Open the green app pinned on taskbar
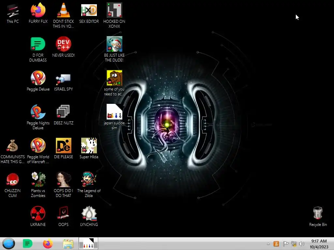The width and height of the screenshot is (334, 250). 27,243
